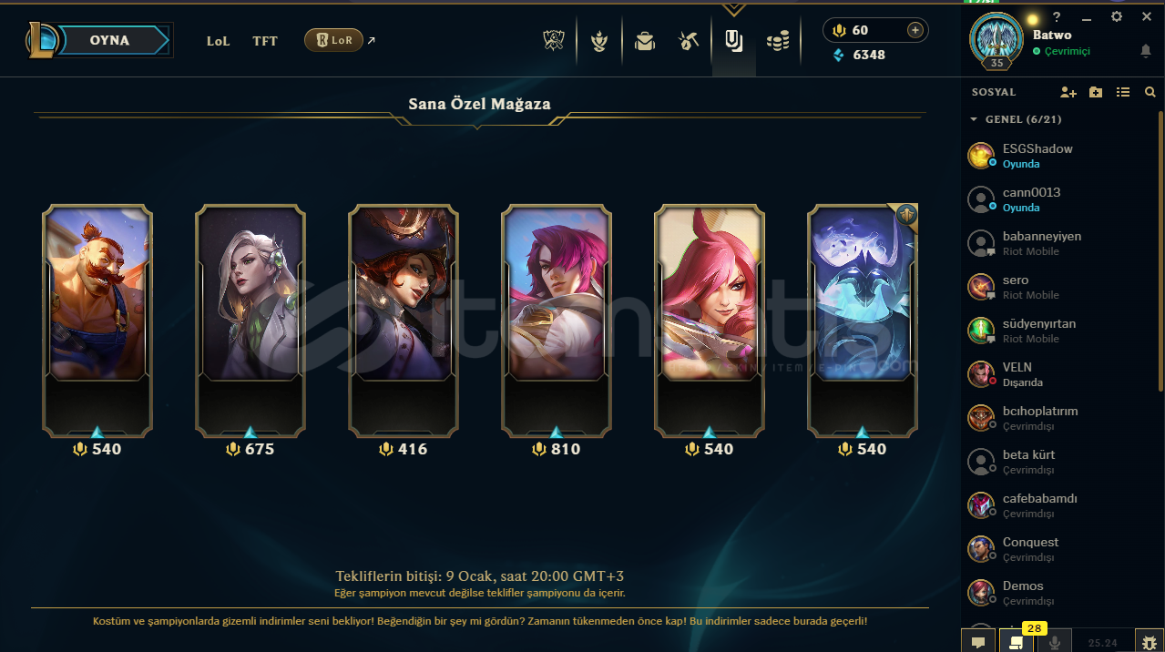Switch to the LoL tab

219,41
